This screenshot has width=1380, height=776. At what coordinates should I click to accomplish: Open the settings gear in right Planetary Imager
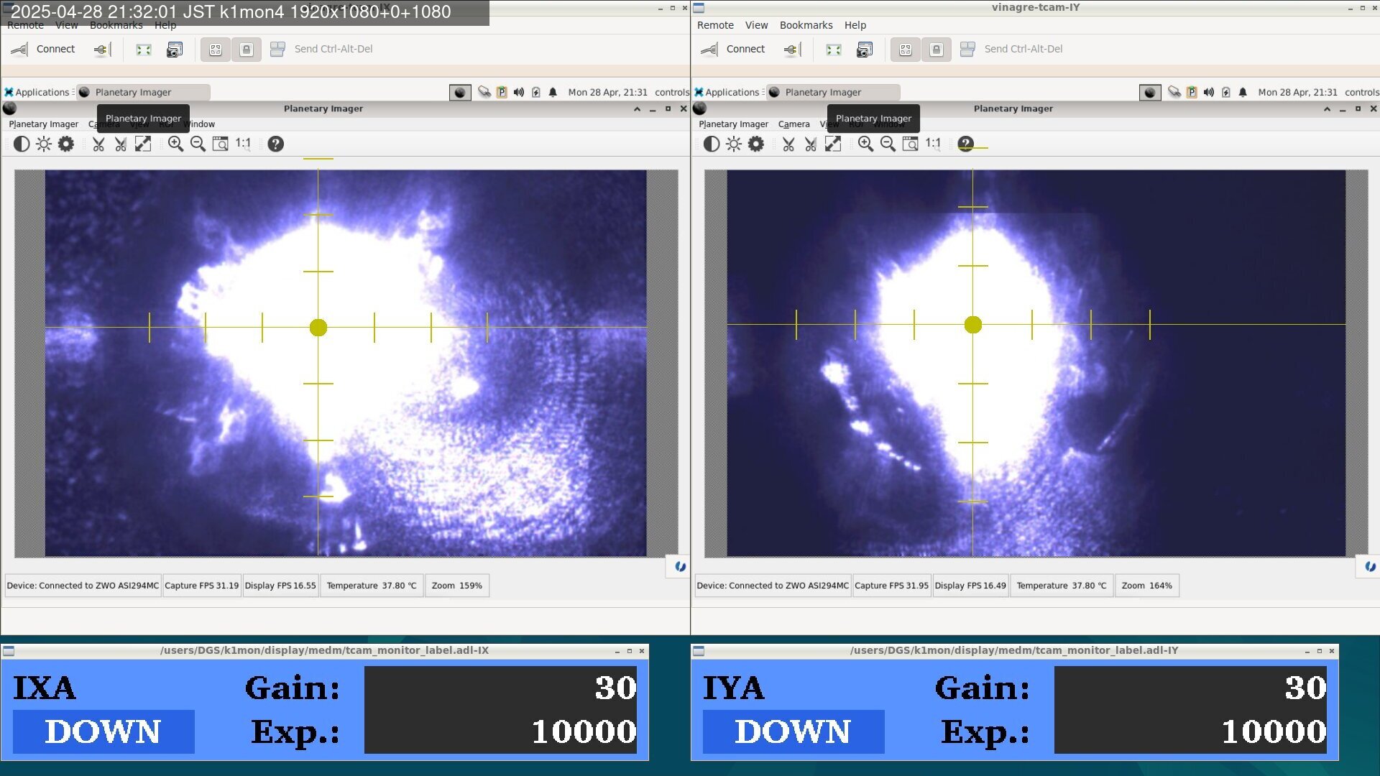(756, 144)
